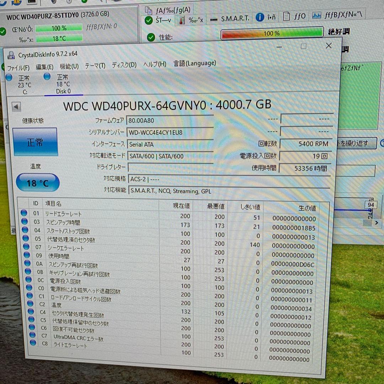384x384 pixels.
Task: Click the CrystalDiskInfo title bar icon
Action: (x=11, y=55)
